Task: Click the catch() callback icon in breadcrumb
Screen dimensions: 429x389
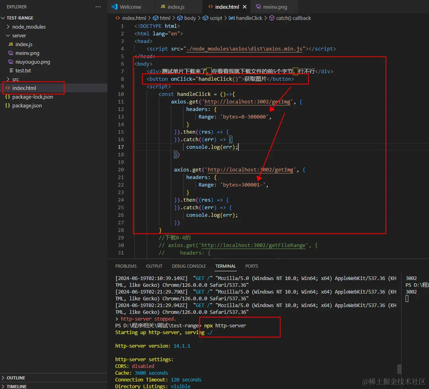Action: pos(272,18)
